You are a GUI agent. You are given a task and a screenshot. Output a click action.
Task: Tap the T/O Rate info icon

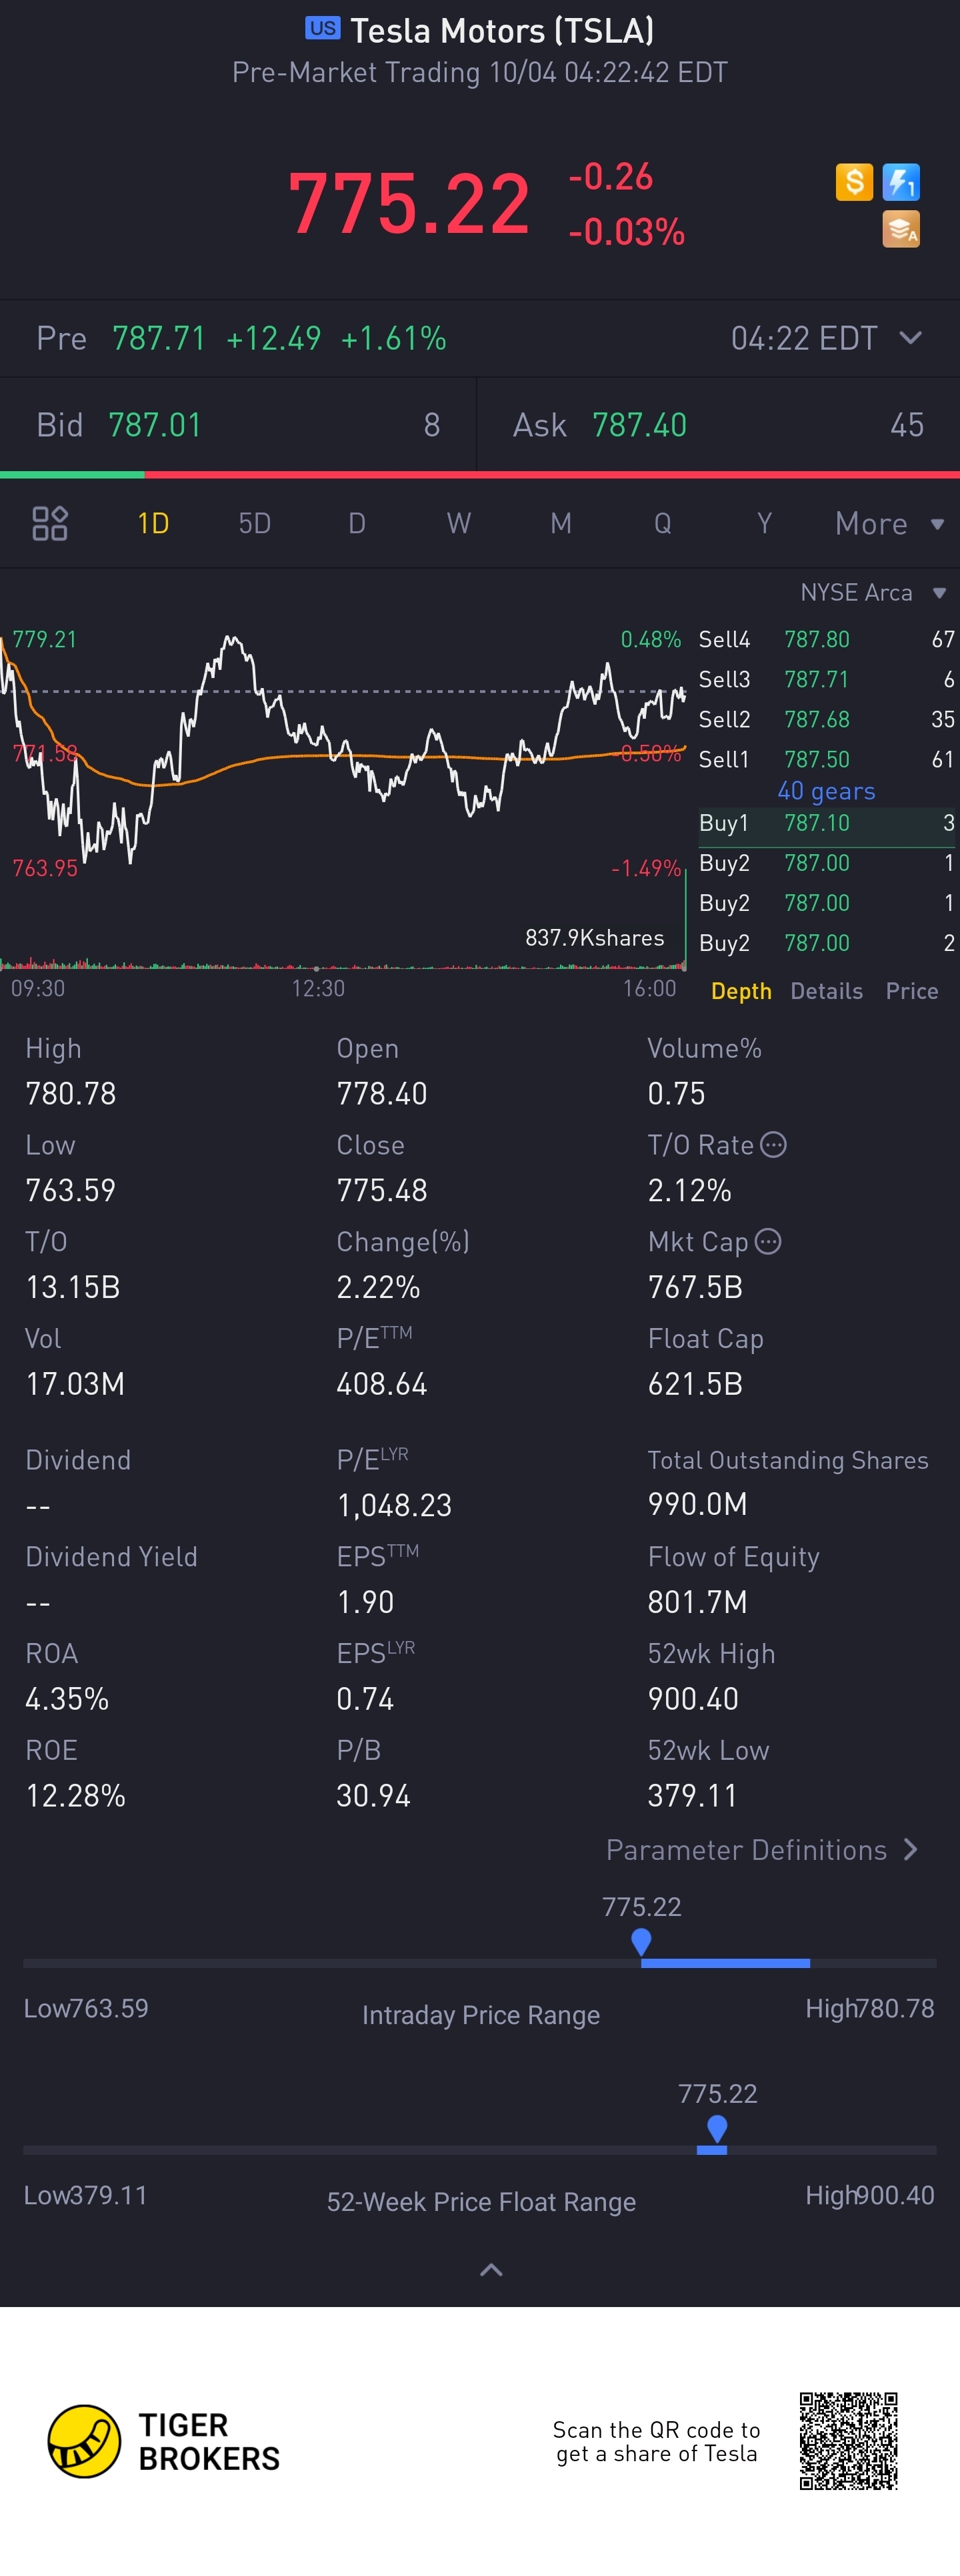point(773,1145)
